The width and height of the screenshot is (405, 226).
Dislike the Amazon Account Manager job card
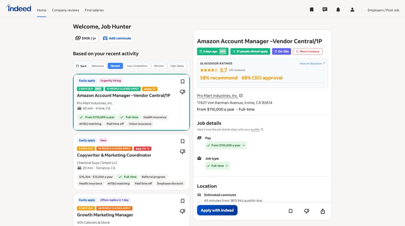[x=182, y=91]
